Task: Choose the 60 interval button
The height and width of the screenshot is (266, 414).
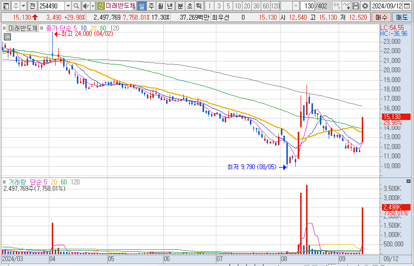Action: (x=266, y=6)
